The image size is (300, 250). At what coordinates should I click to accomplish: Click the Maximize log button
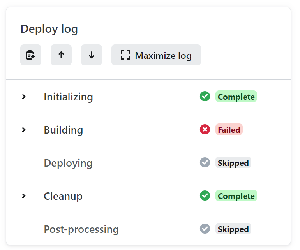coord(156,55)
